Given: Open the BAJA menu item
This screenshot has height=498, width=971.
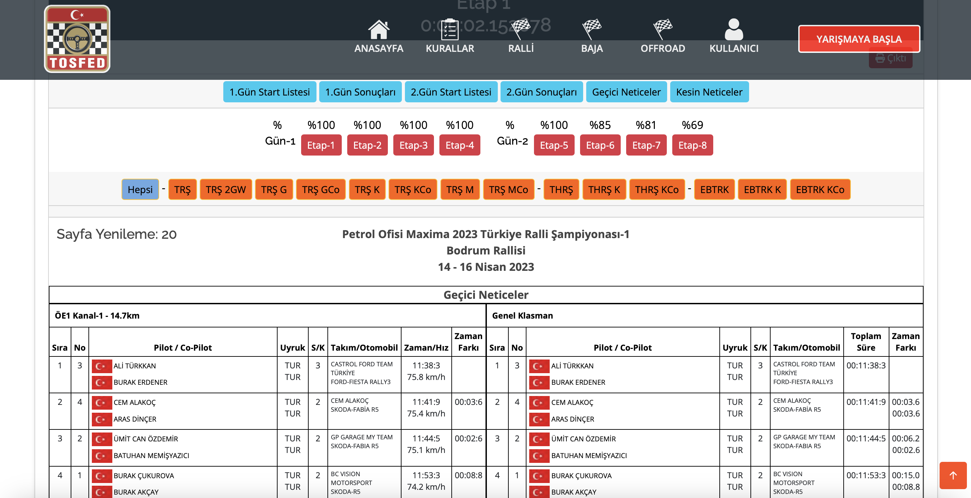Looking at the screenshot, I should pos(592,48).
